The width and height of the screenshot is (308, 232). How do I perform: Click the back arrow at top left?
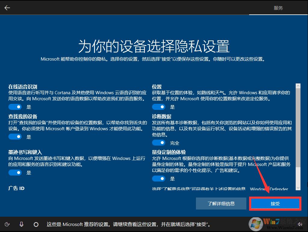click(x=7, y=8)
